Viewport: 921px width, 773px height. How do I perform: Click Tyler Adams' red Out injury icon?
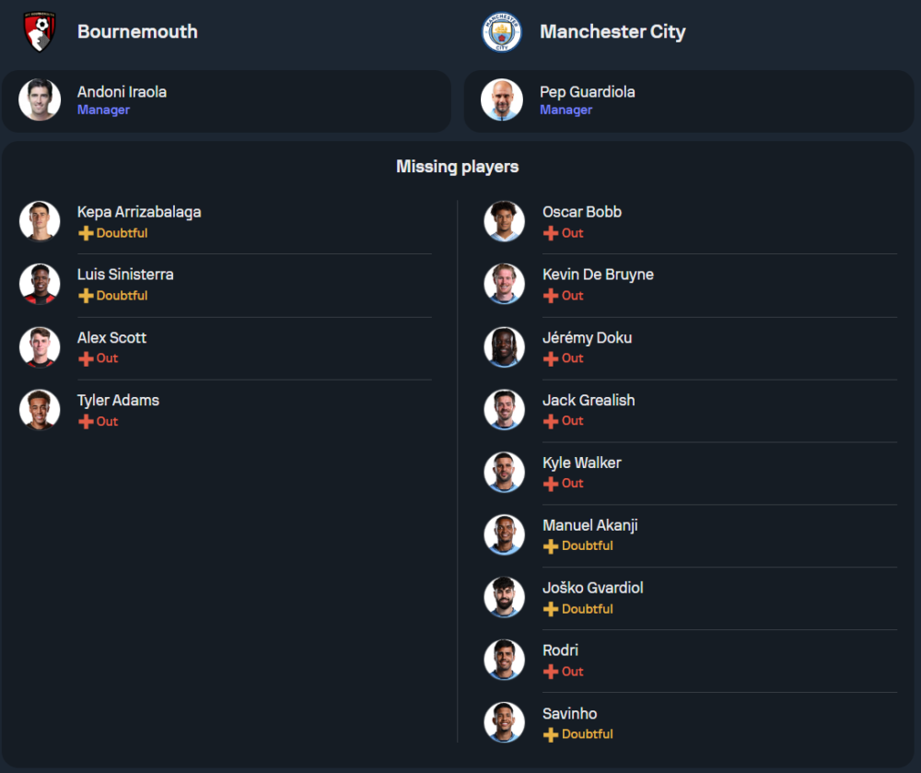86,421
